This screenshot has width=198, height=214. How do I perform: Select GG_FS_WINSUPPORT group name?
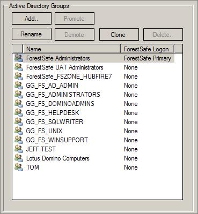pyautogui.click(x=57, y=140)
